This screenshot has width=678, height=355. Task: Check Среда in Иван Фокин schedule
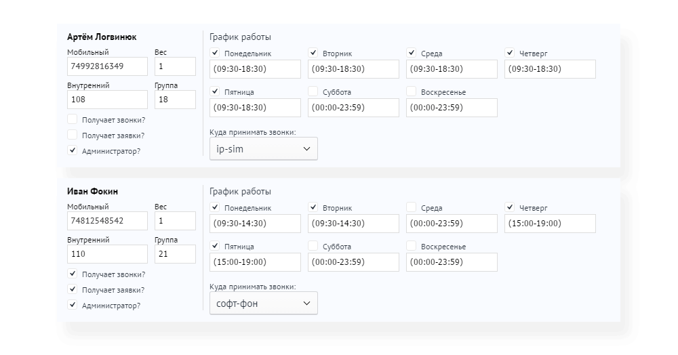click(412, 207)
